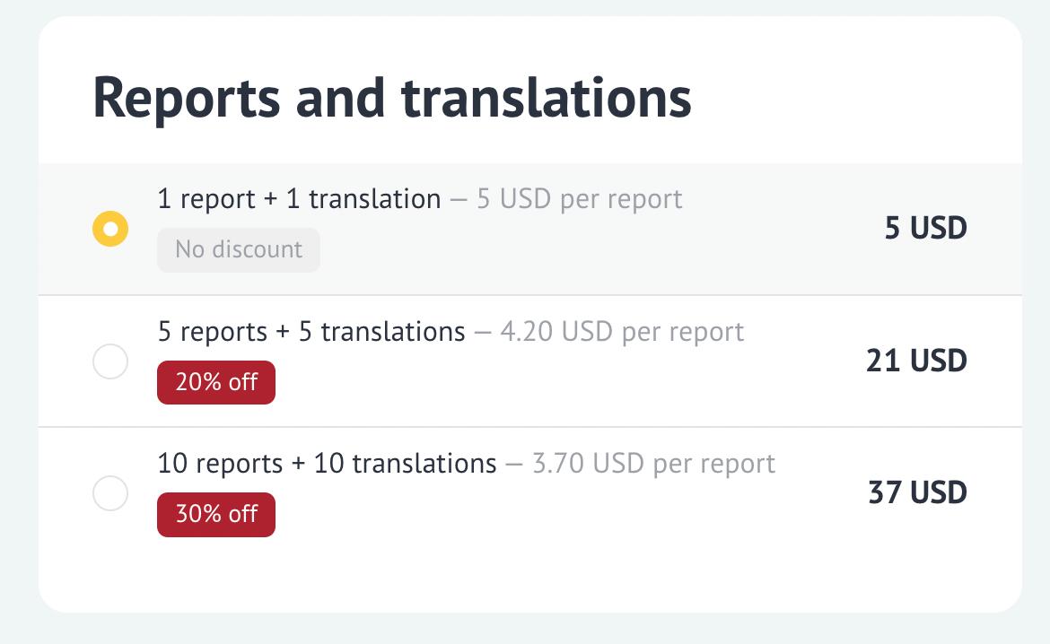Screen dimensions: 1050x644
Task: Click blank space right of the "No discount" badge
Action: [538, 251]
